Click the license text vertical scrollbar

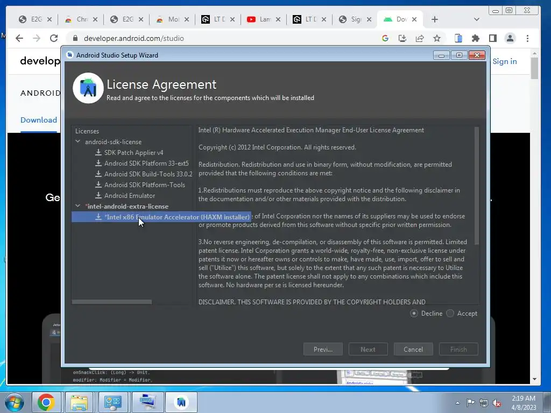point(477,186)
